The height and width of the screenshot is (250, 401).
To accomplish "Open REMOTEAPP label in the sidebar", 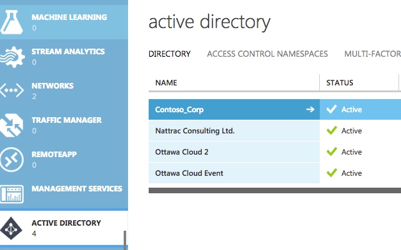I will 54,154.
